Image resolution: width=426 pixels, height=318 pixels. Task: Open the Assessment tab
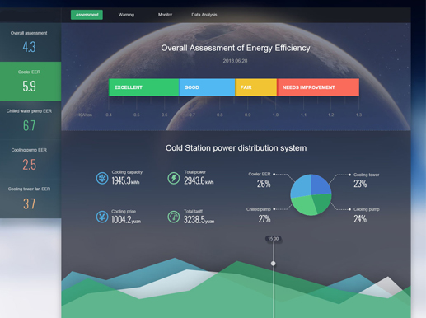point(87,15)
